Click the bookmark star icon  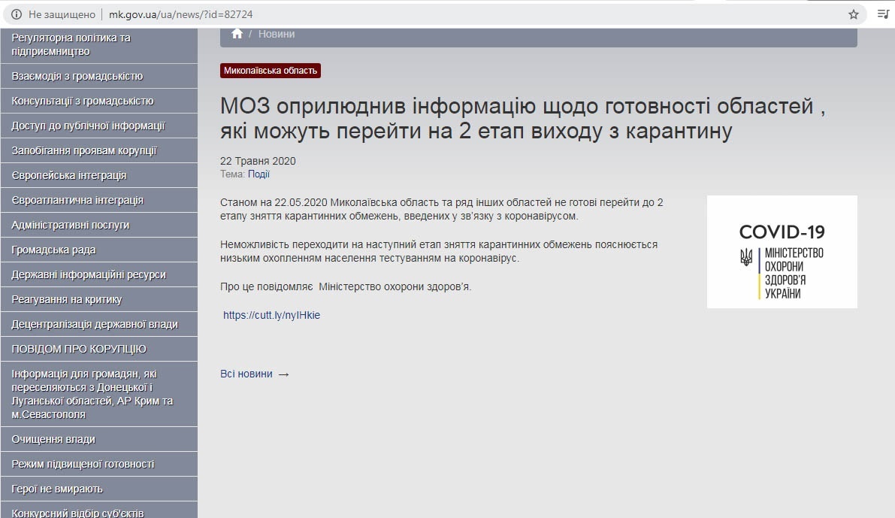point(854,14)
